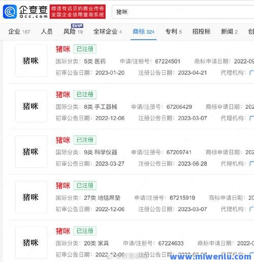Open the 猪咪 trademark thumbnail for 27类 地毯席垫
Viewport: 254px width, 262px height.
pyautogui.click(x=31, y=197)
